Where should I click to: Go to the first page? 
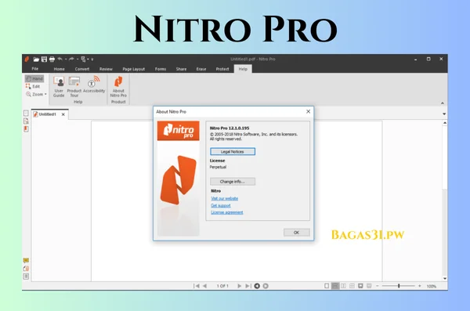197,286
